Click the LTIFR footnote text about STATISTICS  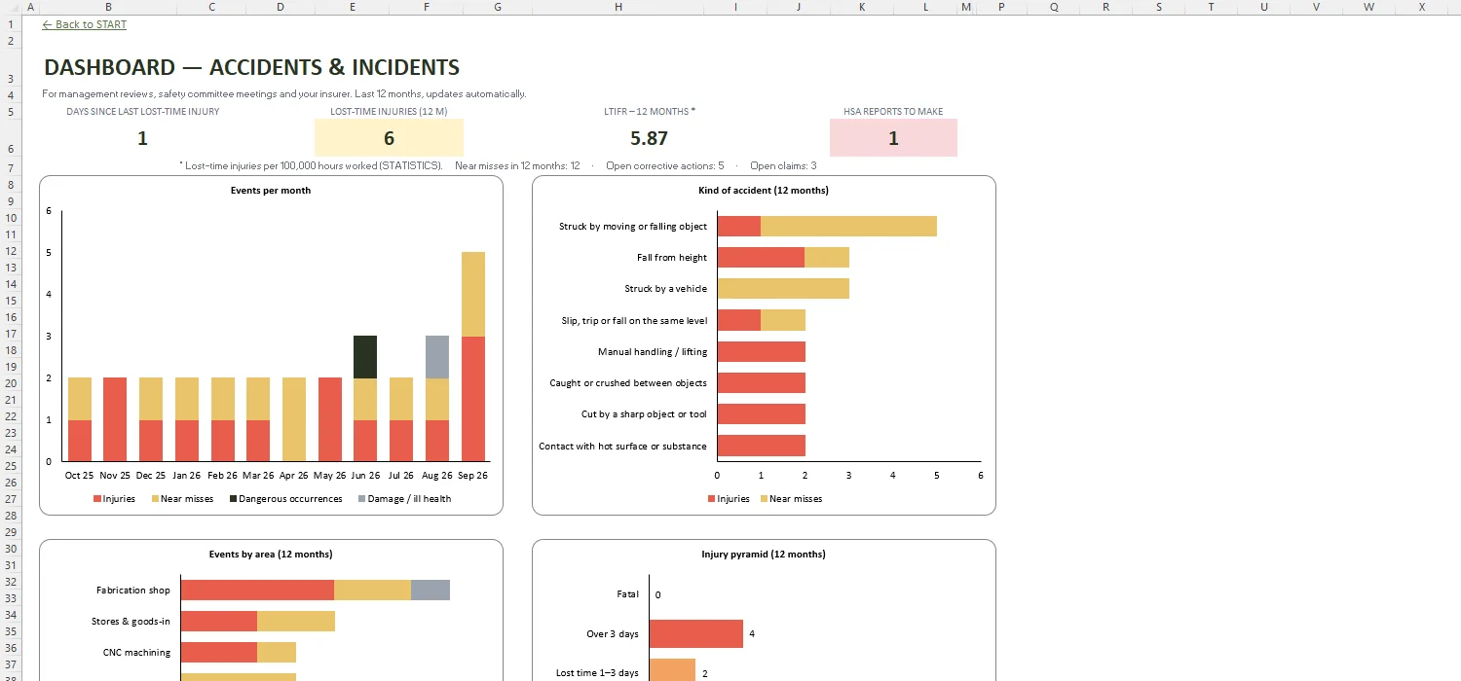coord(311,166)
